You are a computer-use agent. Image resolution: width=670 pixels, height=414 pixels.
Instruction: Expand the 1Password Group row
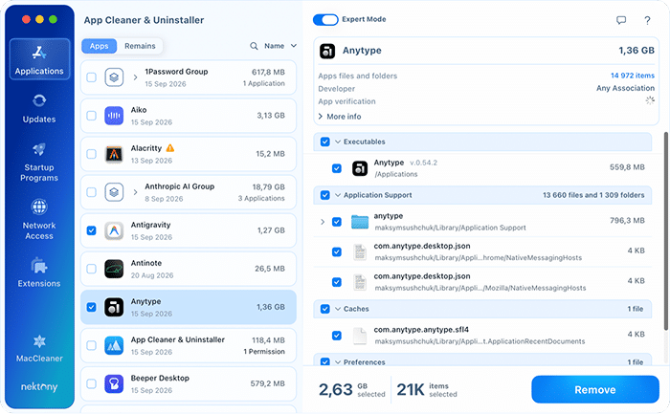pos(135,77)
